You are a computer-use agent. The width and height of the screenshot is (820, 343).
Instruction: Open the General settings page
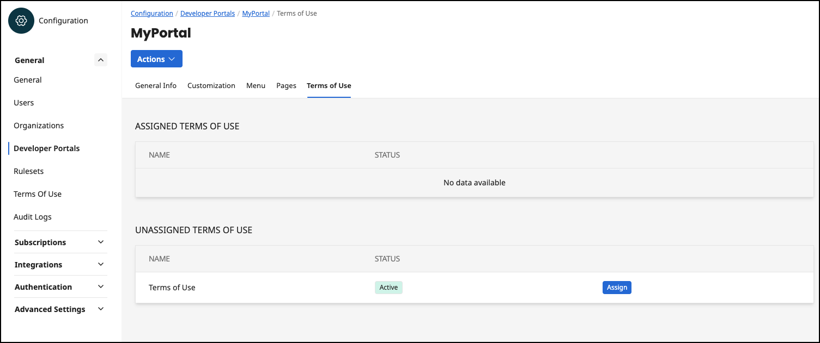[x=27, y=79]
